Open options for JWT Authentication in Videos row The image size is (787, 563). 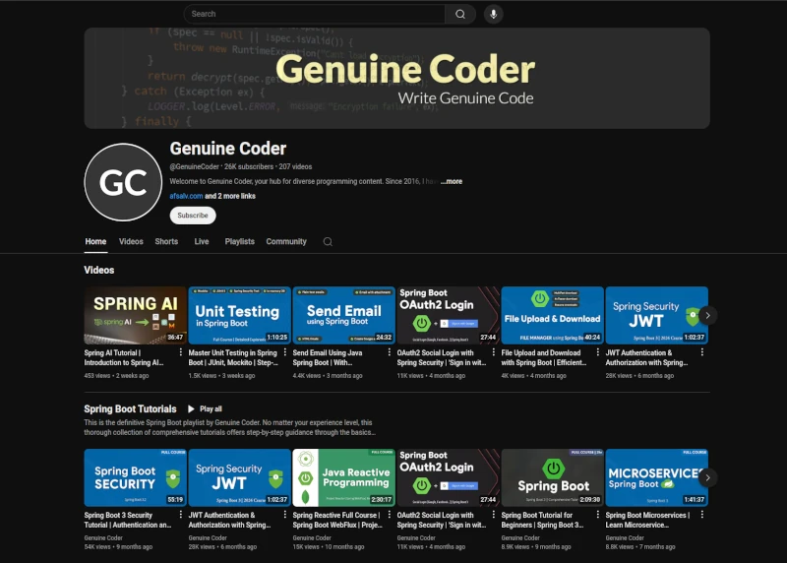click(702, 352)
